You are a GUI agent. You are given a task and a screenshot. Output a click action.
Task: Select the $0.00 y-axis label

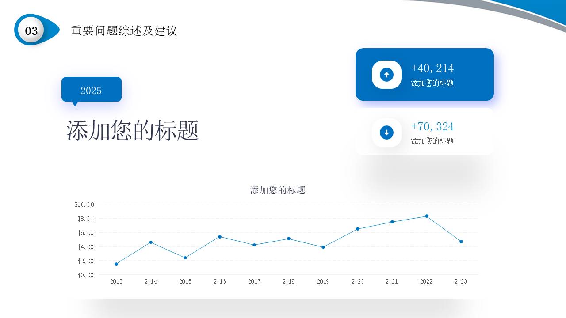(x=85, y=275)
